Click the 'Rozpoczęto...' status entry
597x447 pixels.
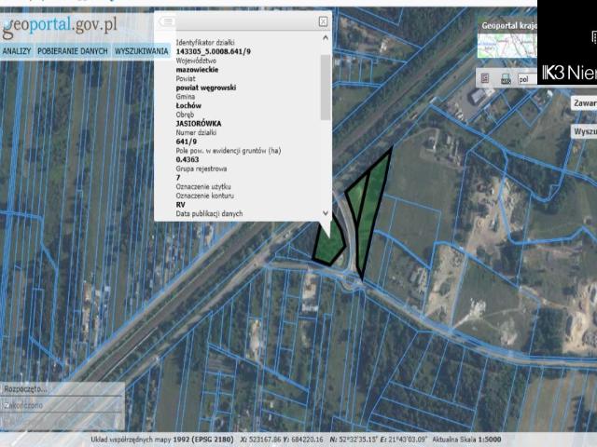[x=26, y=388]
